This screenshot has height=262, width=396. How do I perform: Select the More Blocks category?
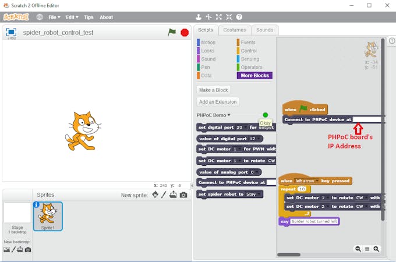click(254, 76)
